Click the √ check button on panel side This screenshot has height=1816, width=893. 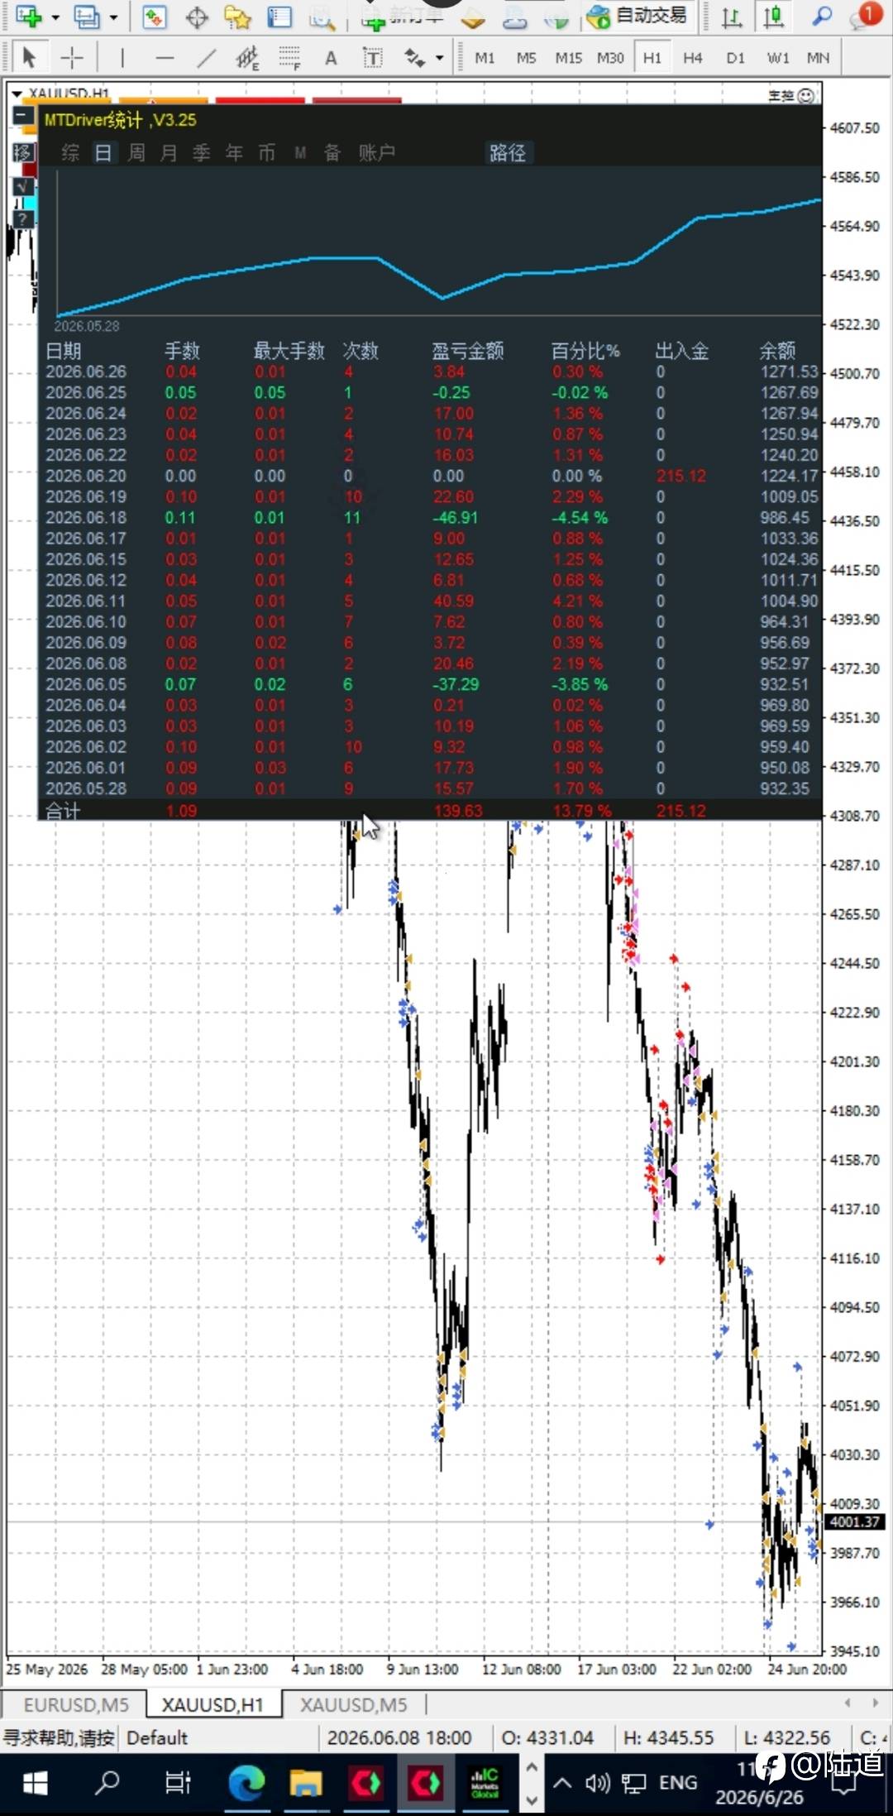[x=23, y=187]
